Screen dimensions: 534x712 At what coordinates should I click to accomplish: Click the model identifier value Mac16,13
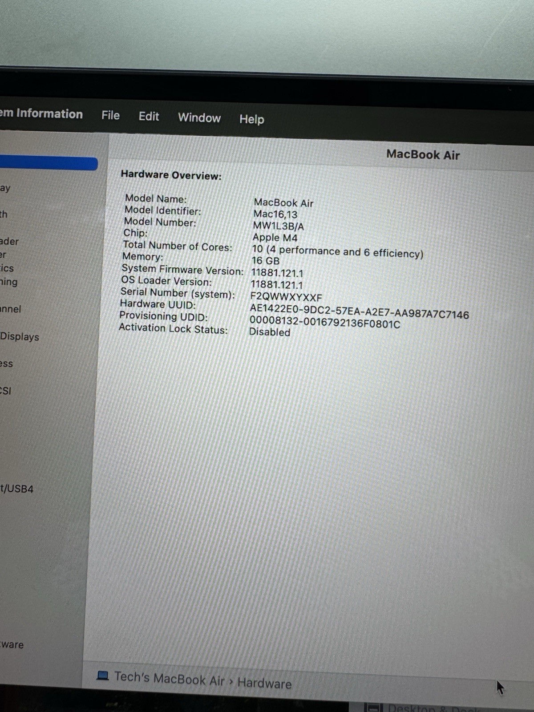click(275, 214)
